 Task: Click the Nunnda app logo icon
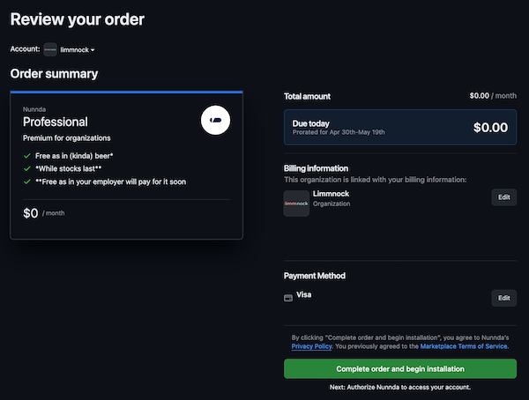coord(215,120)
